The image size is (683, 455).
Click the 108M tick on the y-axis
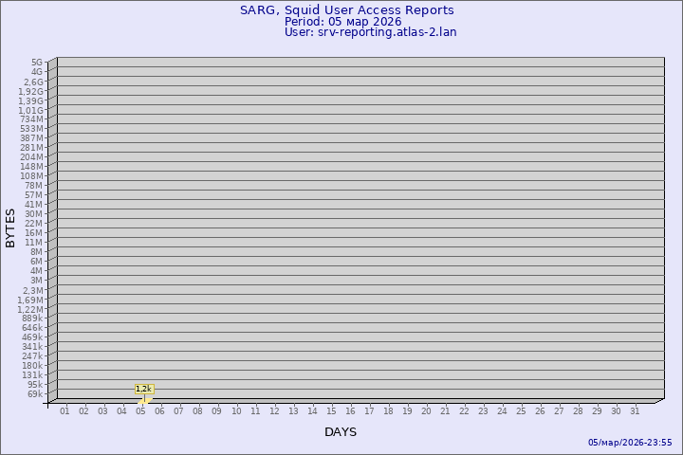coord(32,176)
